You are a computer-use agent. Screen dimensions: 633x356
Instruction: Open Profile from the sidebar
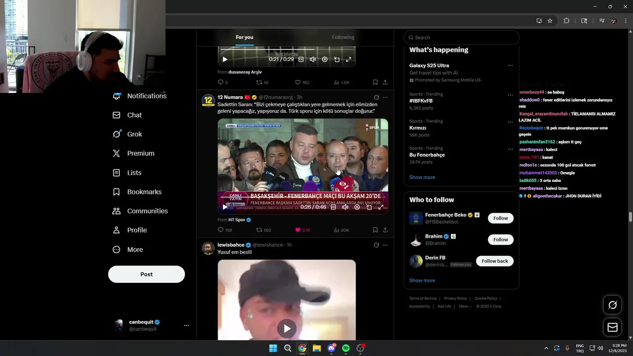pyautogui.click(x=130, y=230)
